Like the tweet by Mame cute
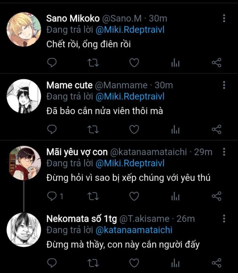 [x=134, y=129]
